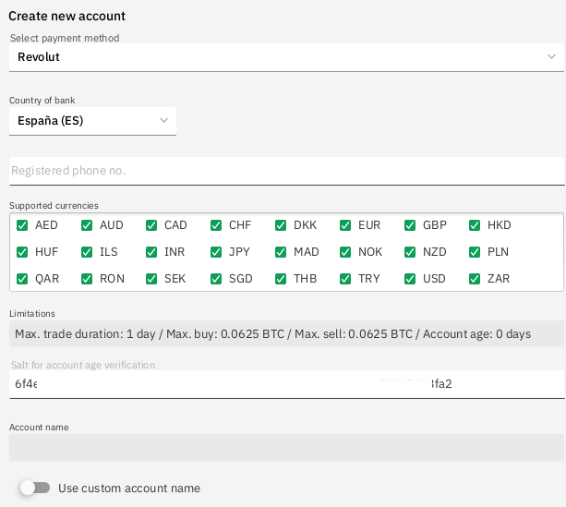Uncheck the USD currency checkbox
The height and width of the screenshot is (507, 566).
coord(410,279)
